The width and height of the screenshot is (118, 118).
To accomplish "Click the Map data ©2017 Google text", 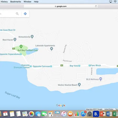I will click(94, 109).
